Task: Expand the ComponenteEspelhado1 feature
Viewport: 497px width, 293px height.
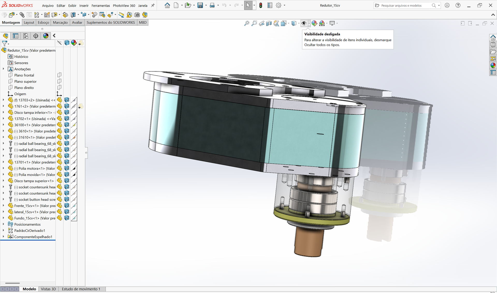Action: pyautogui.click(x=3, y=237)
